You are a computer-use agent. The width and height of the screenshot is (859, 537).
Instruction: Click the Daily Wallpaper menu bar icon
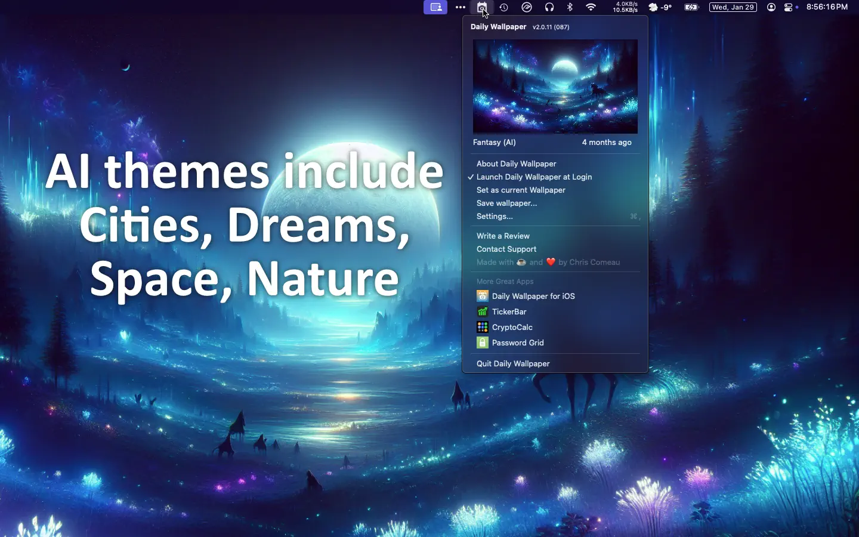point(482,7)
